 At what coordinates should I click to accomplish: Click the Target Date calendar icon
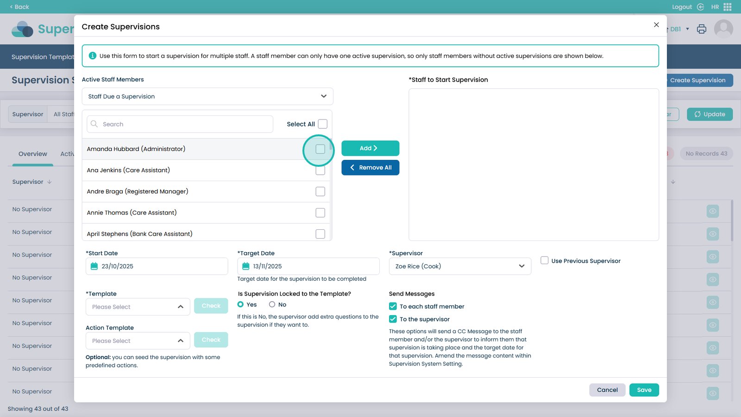[x=246, y=266]
